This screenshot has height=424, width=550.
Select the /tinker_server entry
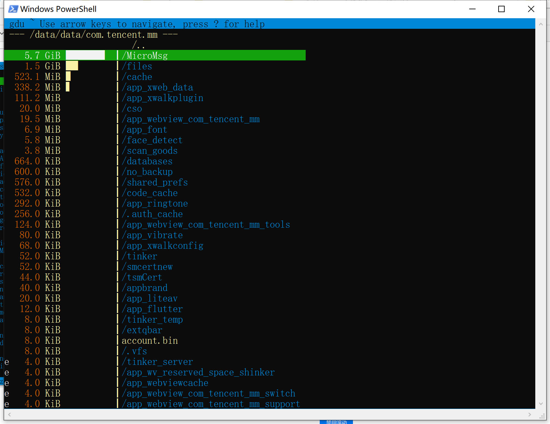click(157, 362)
